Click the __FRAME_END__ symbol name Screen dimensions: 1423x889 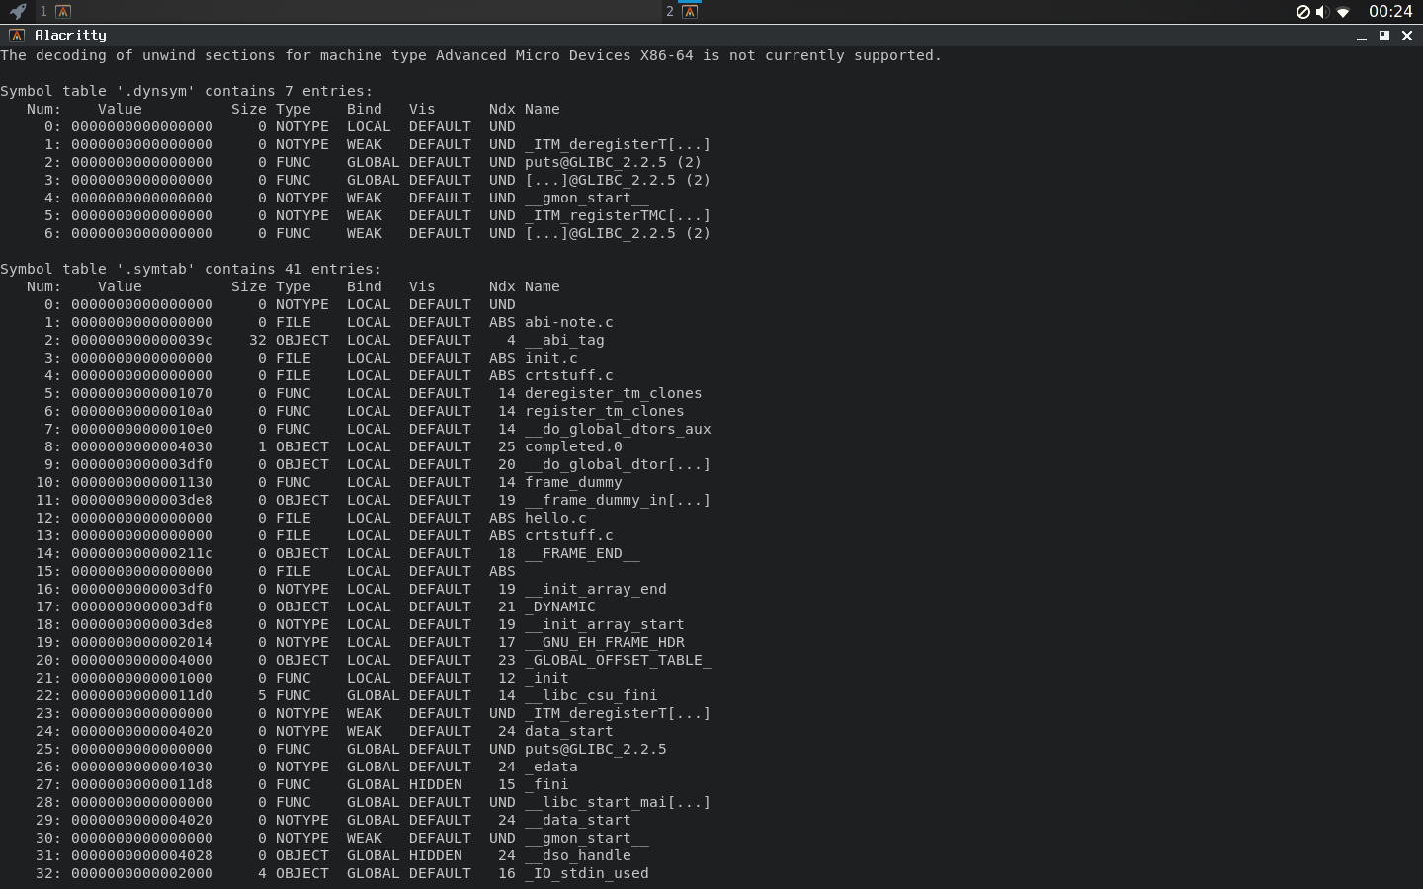click(582, 553)
